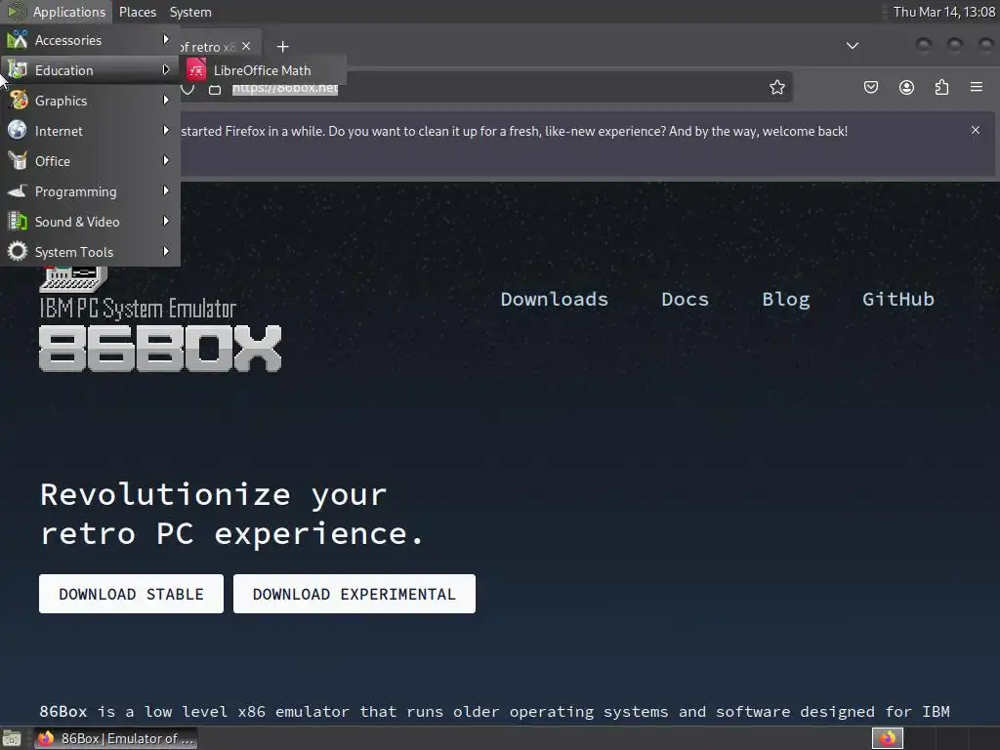Expand the Accessories submenu arrow

(x=166, y=39)
